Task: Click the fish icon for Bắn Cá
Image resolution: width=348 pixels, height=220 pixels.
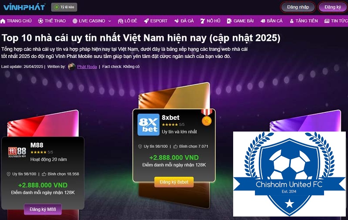Action: pyautogui.click(x=263, y=21)
